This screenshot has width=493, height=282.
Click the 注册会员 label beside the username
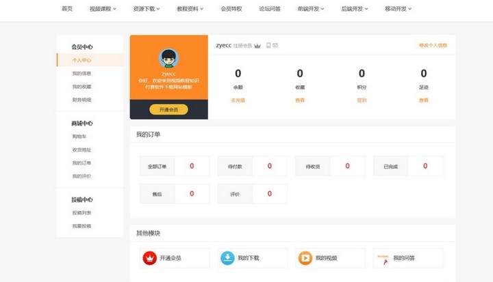point(242,46)
